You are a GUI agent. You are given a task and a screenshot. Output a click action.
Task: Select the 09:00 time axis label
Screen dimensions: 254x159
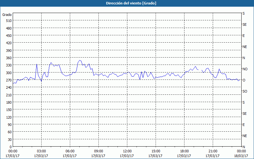click(x=98, y=151)
